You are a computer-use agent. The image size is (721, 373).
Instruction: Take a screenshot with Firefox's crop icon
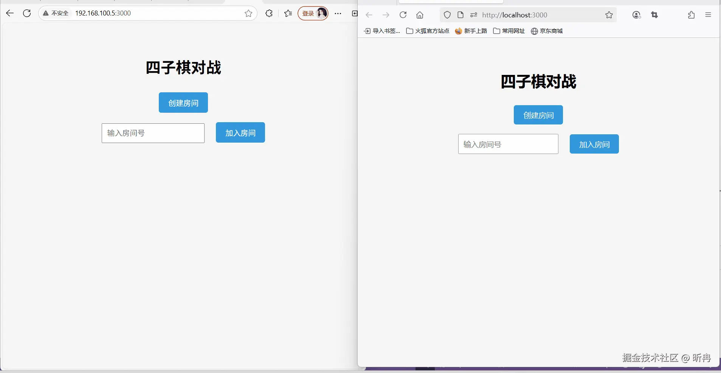[x=654, y=15]
